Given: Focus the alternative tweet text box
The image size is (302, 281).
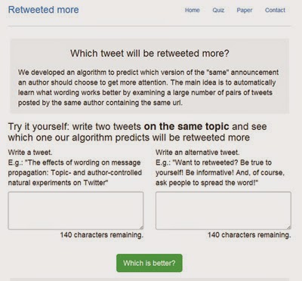Looking at the screenshot, I should [223, 211].
